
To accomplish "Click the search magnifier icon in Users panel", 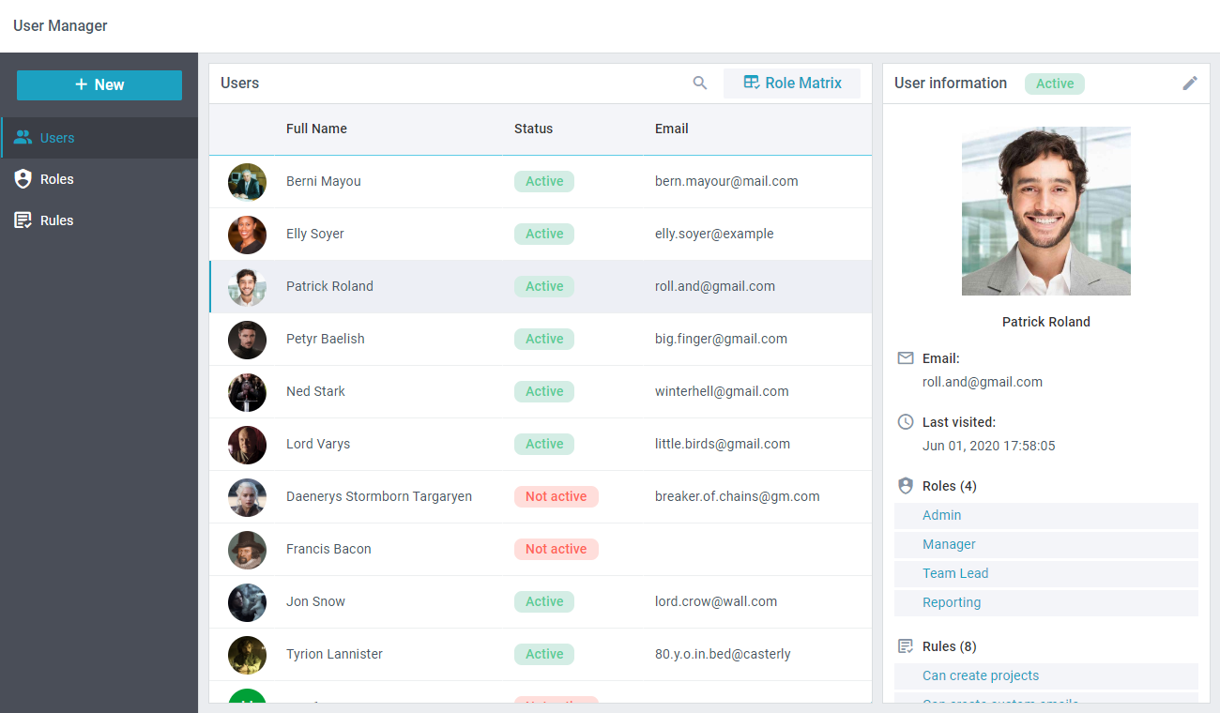I will pyautogui.click(x=700, y=83).
